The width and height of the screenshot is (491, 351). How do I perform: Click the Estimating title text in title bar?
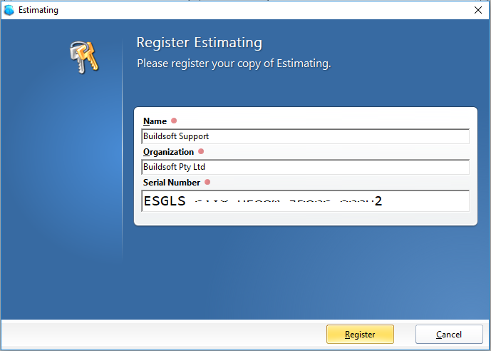click(x=40, y=10)
